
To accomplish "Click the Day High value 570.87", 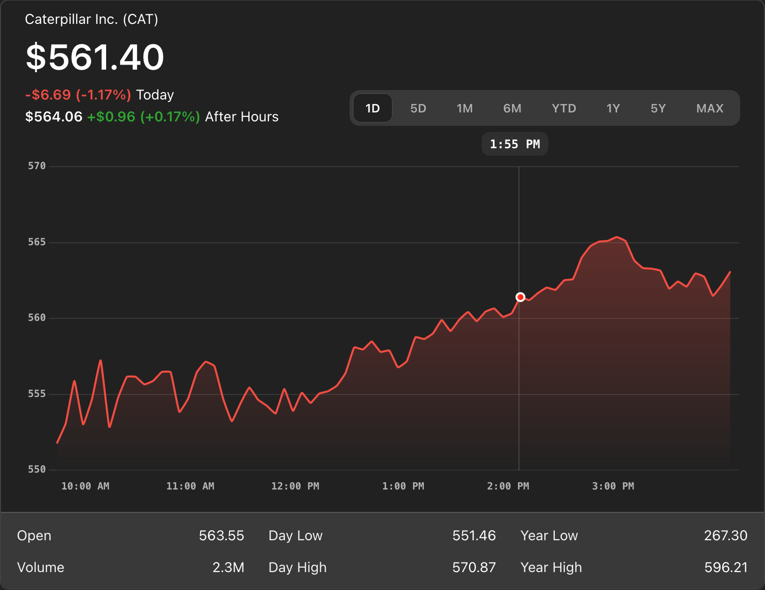I will pos(474,568).
